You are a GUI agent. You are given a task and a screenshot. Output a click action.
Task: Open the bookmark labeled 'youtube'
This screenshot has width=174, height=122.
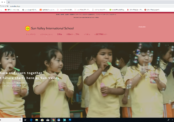[30, 10]
